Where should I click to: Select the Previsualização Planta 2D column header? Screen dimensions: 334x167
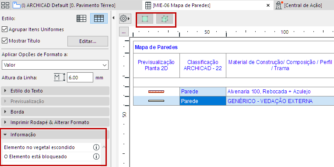coord(156,65)
